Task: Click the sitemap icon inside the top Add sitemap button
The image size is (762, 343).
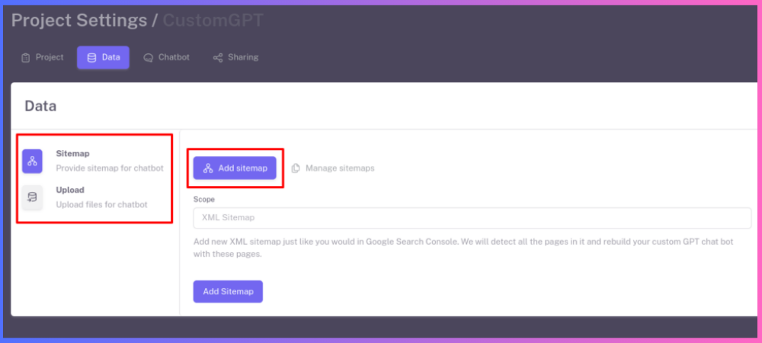Action: pos(208,168)
